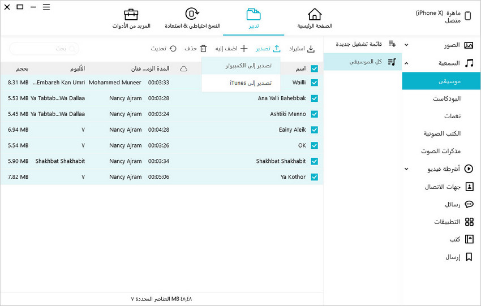Click the أشرطة فيديو play icon
Screen dimensions: 481x306
coord(469,169)
